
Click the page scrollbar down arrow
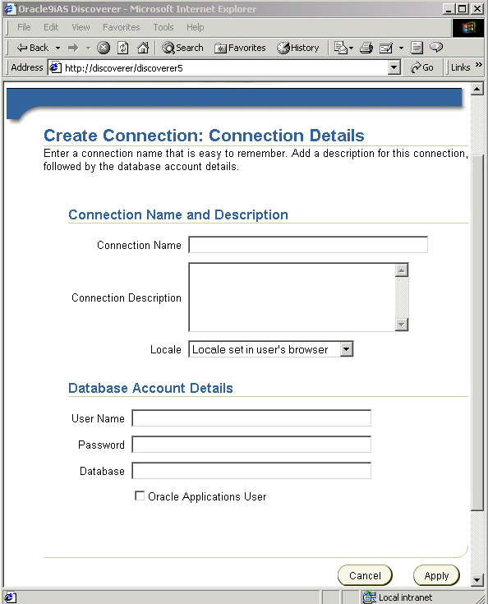(x=476, y=579)
